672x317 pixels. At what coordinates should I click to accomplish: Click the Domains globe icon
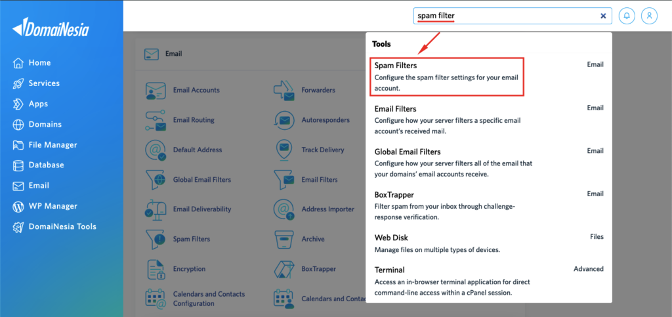(18, 125)
